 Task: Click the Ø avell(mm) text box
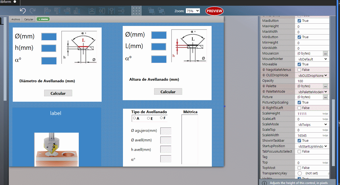coord(166,140)
